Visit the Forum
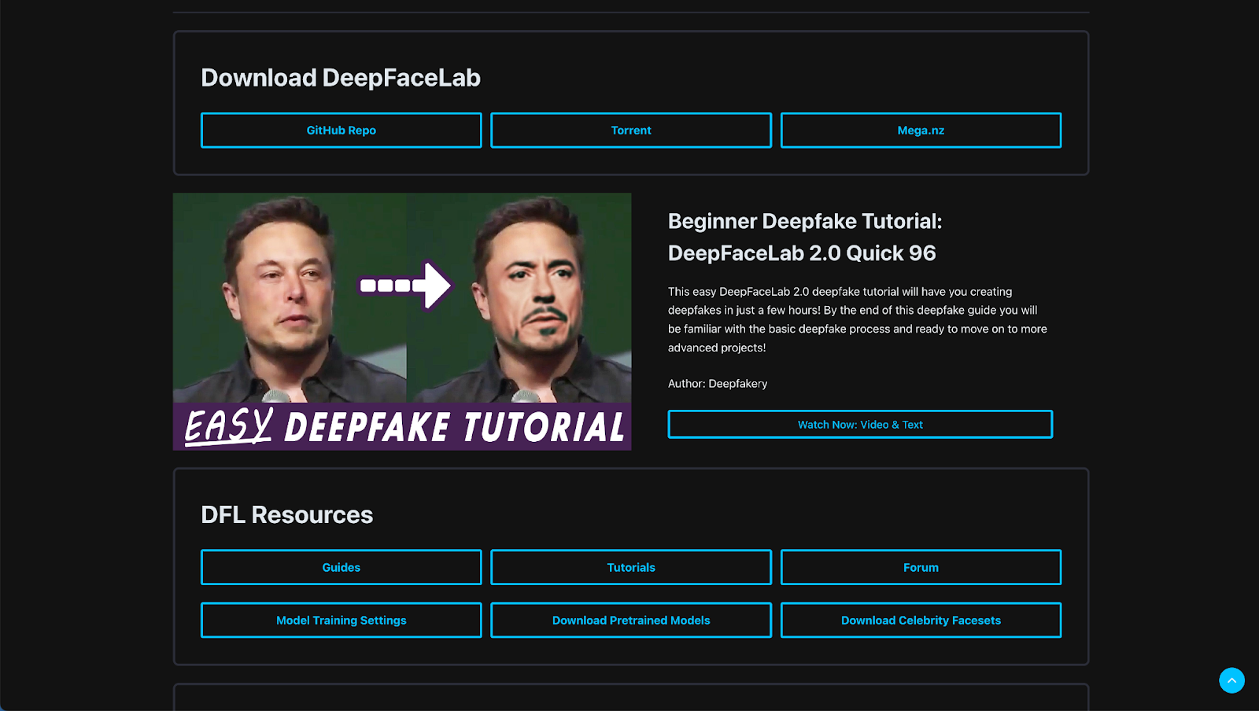This screenshot has height=711, width=1259. (921, 566)
